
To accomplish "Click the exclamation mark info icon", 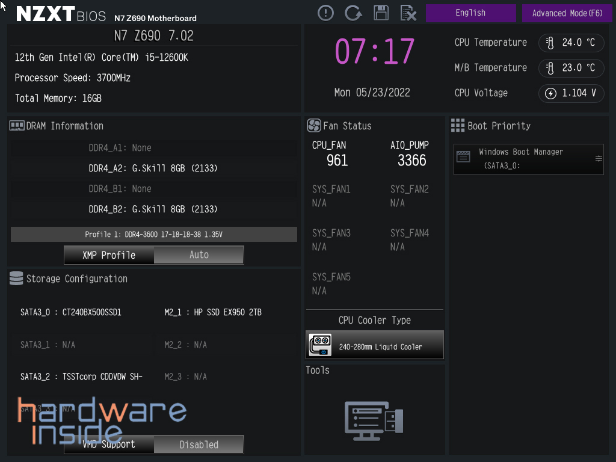I will click(x=325, y=13).
